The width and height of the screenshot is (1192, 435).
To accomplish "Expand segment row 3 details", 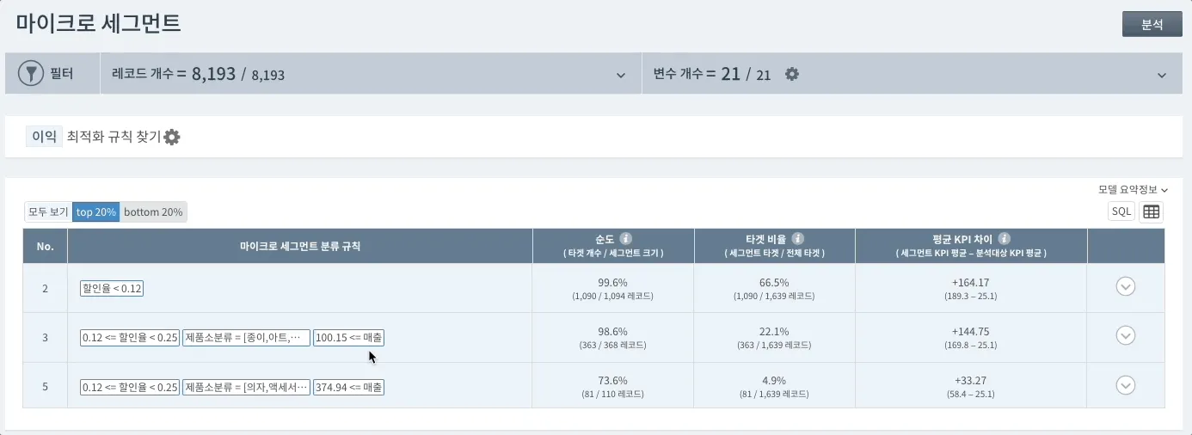I will [x=1125, y=336].
